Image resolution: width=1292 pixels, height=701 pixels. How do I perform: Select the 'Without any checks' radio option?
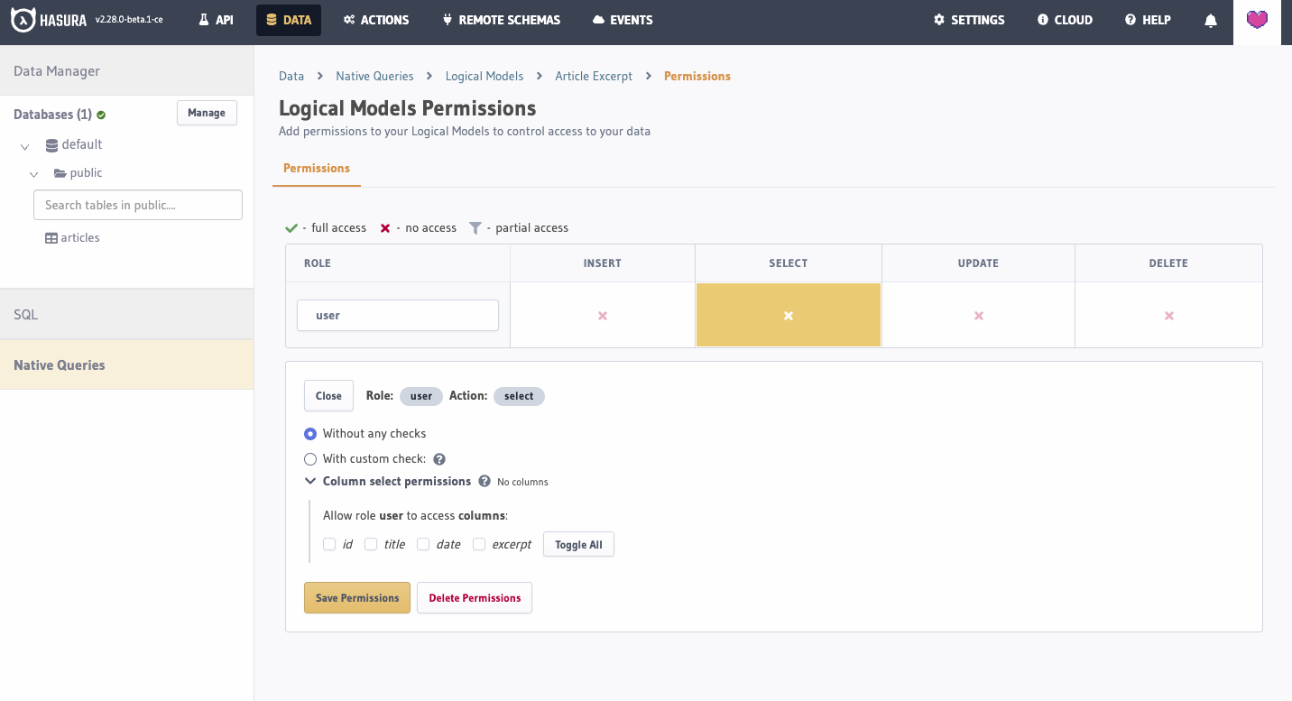click(310, 434)
